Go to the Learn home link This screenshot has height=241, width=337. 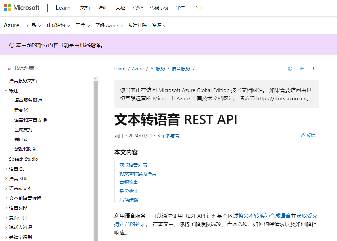click(63, 8)
